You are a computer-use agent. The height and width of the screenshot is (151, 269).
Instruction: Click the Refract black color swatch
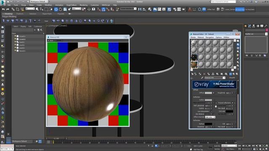point(208,124)
